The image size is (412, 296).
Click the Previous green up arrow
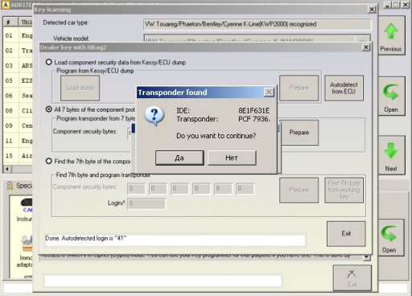point(391,31)
